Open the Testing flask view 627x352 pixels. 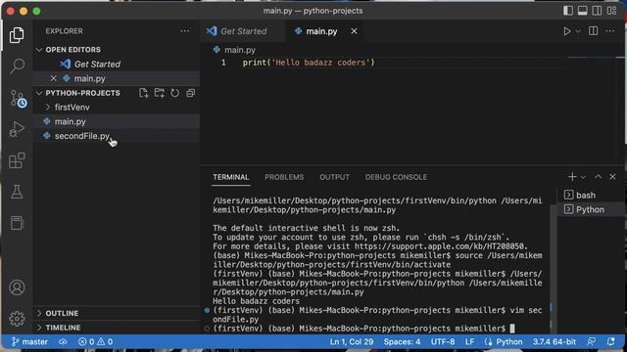click(17, 192)
